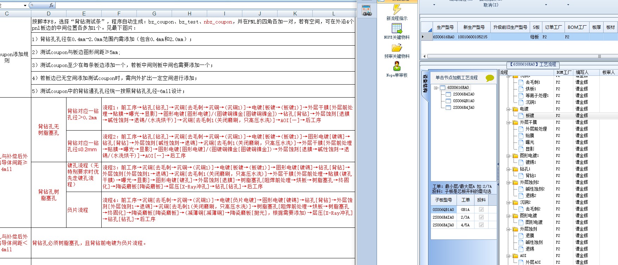The image size is (618, 265).
Task: Click the 外层蚀刻2 folder icon
Action: 515,182
